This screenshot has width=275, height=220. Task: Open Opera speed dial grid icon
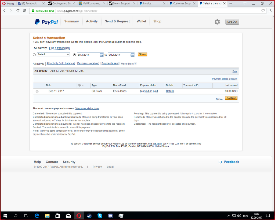tap(25, 11)
